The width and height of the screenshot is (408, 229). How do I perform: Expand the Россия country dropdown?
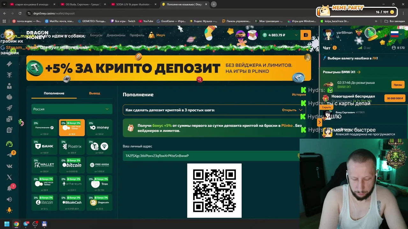[x=72, y=109]
